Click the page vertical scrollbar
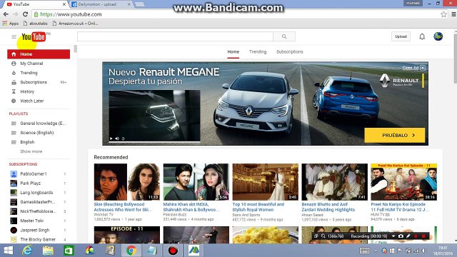 [456, 59]
